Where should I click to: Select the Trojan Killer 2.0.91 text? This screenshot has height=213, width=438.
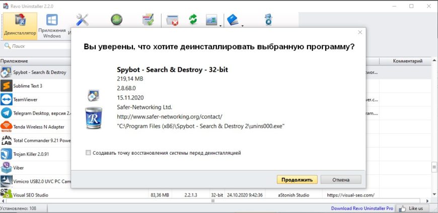click(31, 154)
